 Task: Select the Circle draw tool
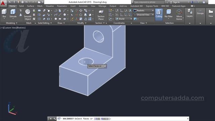pyautogui.click(x=64, y=15)
